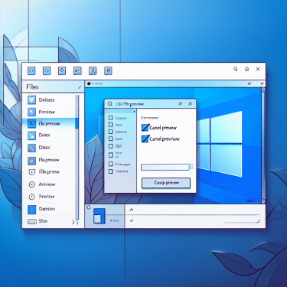Toggle the second 'Cancel preview' checkbox
Viewport: 287px width, 287px height.
[145, 139]
